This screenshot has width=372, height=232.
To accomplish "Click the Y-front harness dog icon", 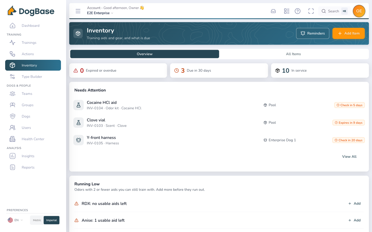I will click(79, 140).
